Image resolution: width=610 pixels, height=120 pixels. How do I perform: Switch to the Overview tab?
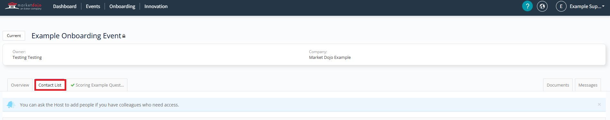pyautogui.click(x=20, y=85)
